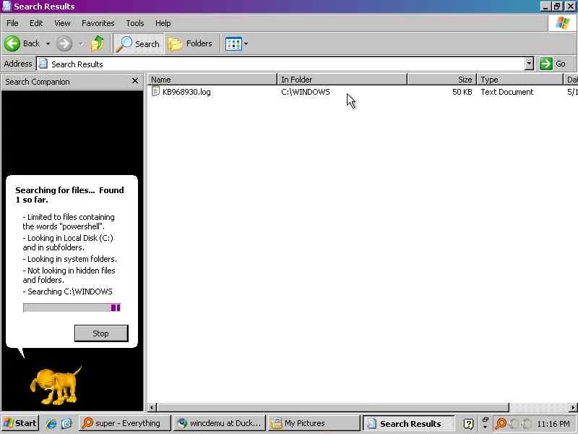Expand the Views dropdown arrow
This screenshot has height=434, width=578.
(x=246, y=44)
